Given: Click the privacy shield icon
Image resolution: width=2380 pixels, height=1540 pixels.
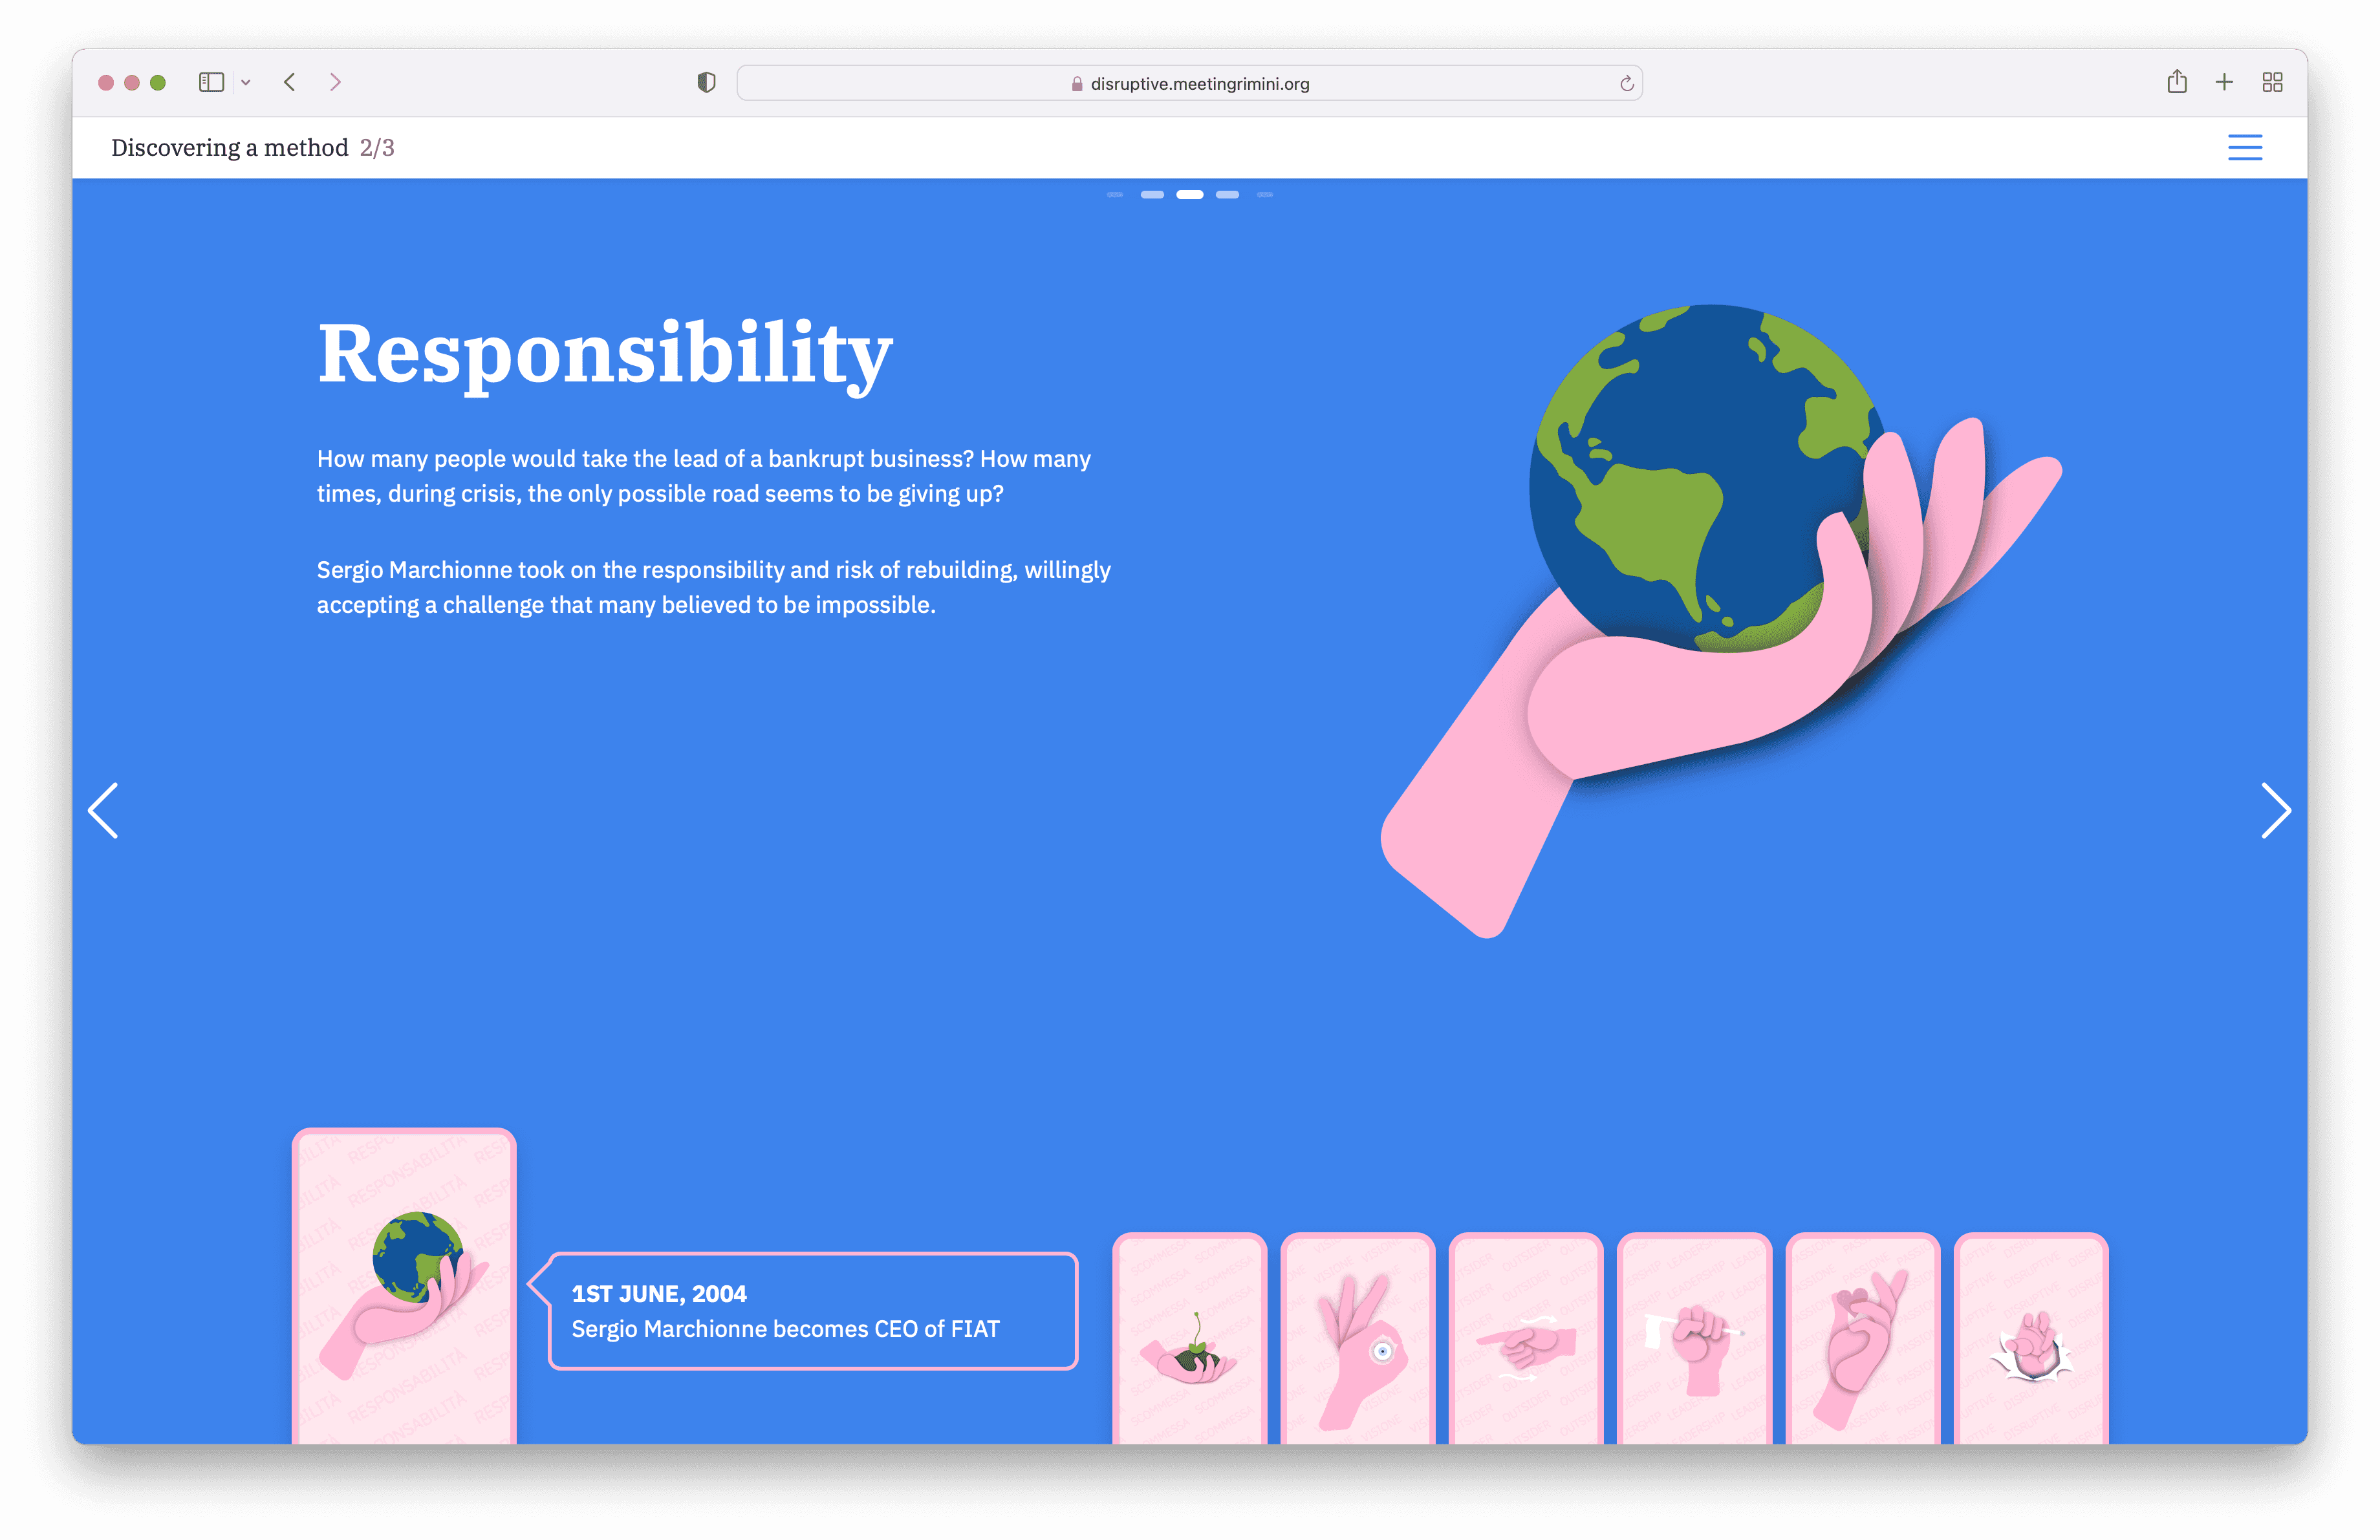Looking at the screenshot, I should coord(706,82).
